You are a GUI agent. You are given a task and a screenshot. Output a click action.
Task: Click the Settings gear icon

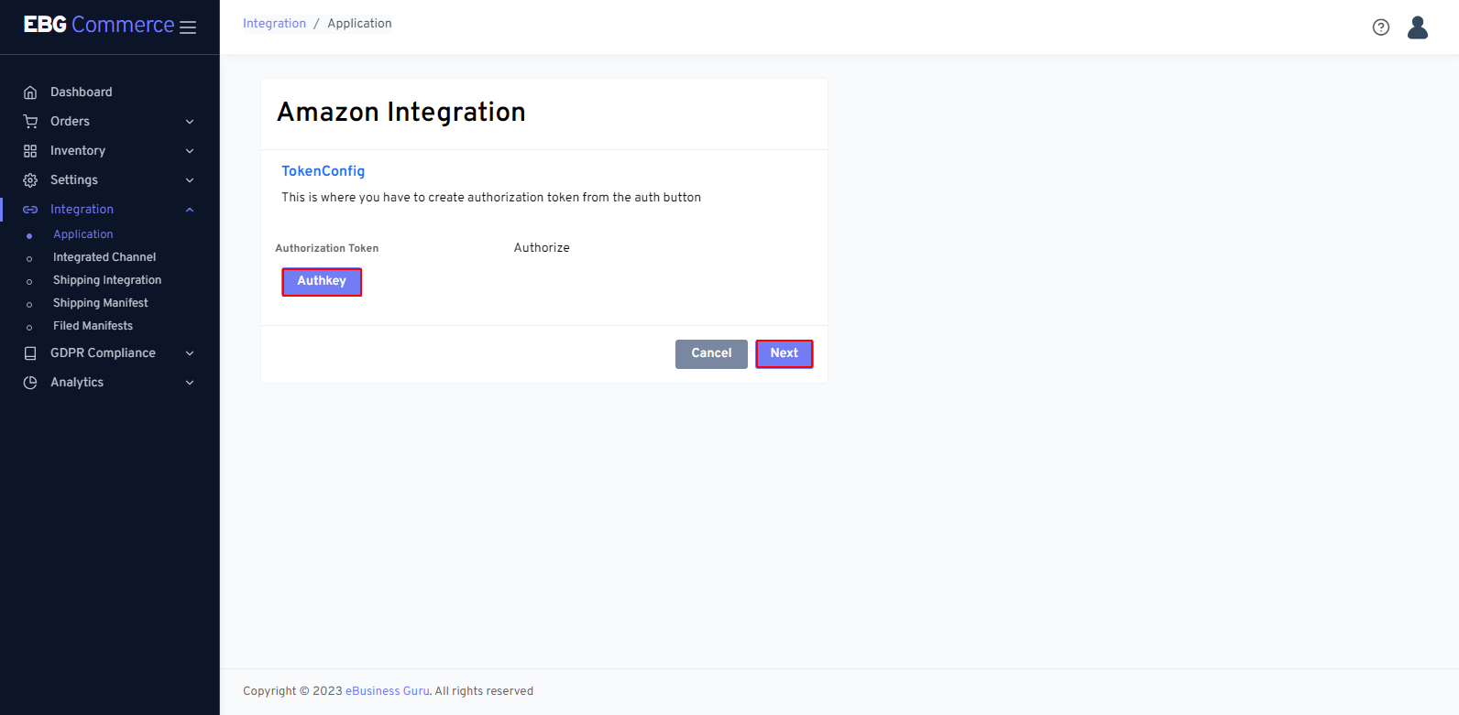[x=30, y=180]
